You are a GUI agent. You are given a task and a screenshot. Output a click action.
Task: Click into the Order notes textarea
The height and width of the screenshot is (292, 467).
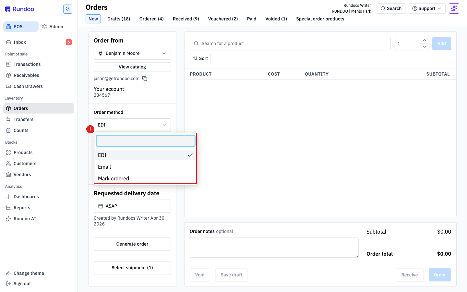click(274, 248)
